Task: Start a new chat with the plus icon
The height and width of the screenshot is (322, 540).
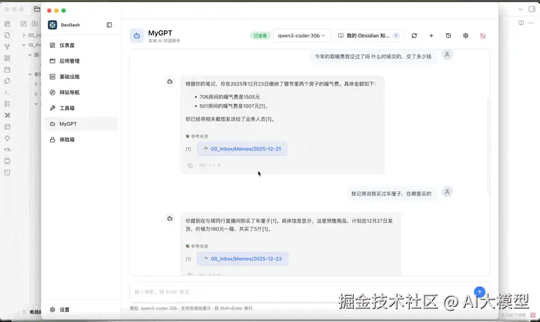Action: click(x=431, y=36)
